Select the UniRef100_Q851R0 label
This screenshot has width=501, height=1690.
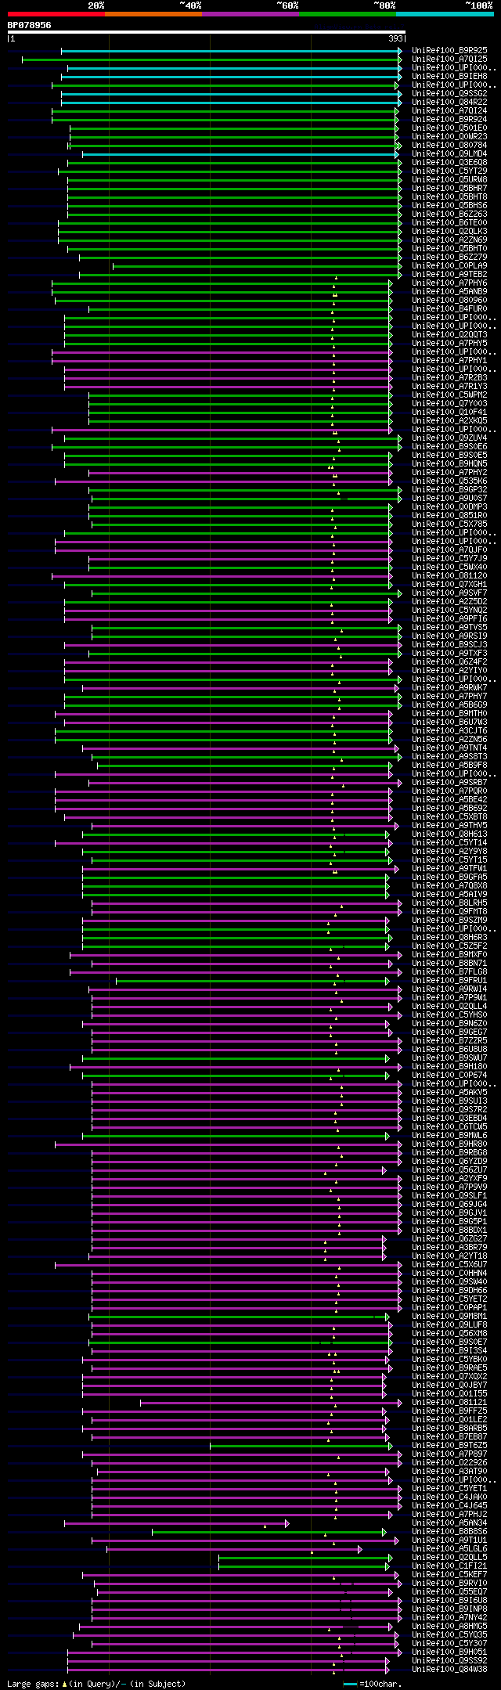click(449, 515)
